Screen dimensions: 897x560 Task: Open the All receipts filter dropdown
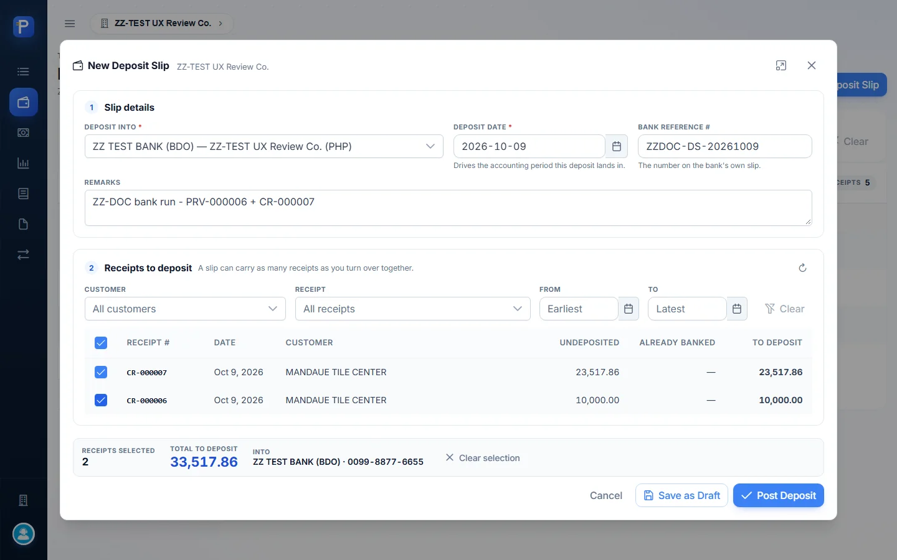point(413,309)
